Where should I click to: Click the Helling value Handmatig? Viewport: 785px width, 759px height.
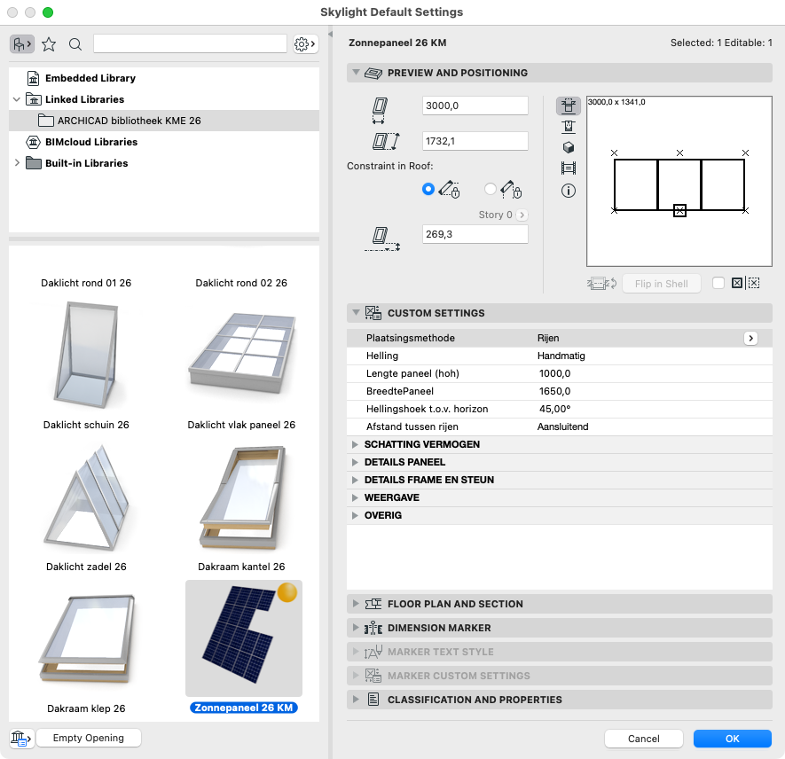pyautogui.click(x=561, y=356)
